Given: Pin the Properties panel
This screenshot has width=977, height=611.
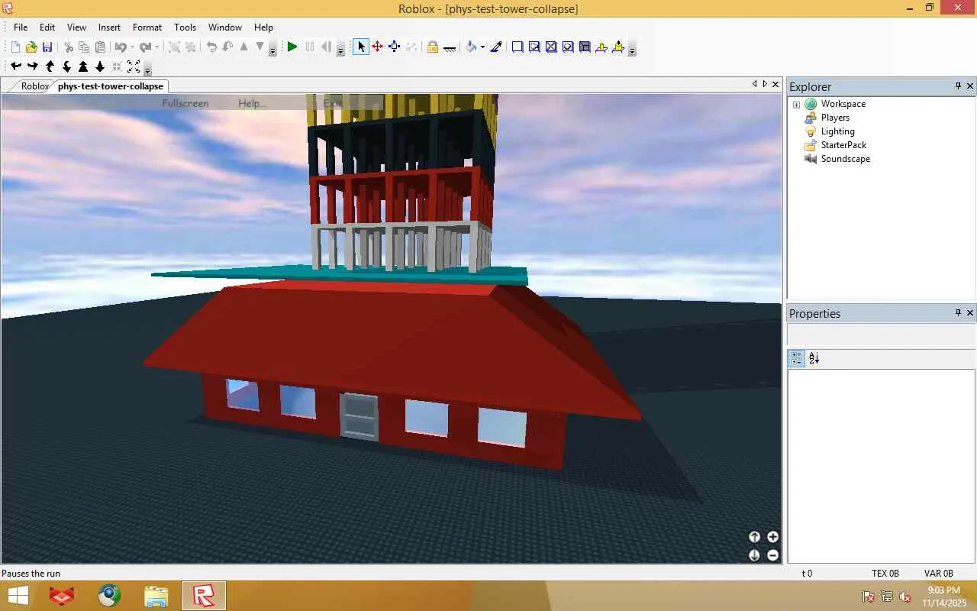Looking at the screenshot, I should (x=958, y=313).
